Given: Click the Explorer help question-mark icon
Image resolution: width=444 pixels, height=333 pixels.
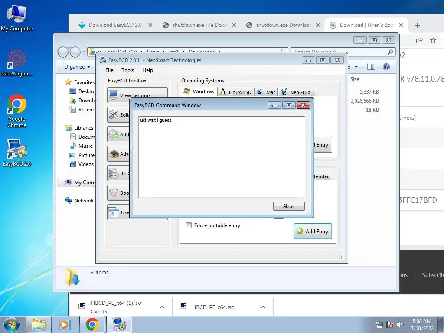Looking at the screenshot, I should point(386,66).
